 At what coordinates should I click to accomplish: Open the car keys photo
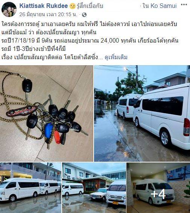tap(47, 113)
